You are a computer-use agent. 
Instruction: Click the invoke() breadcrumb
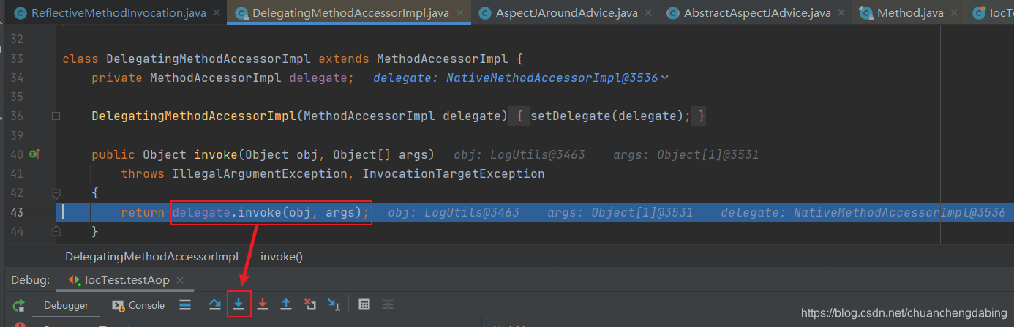(282, 257)
